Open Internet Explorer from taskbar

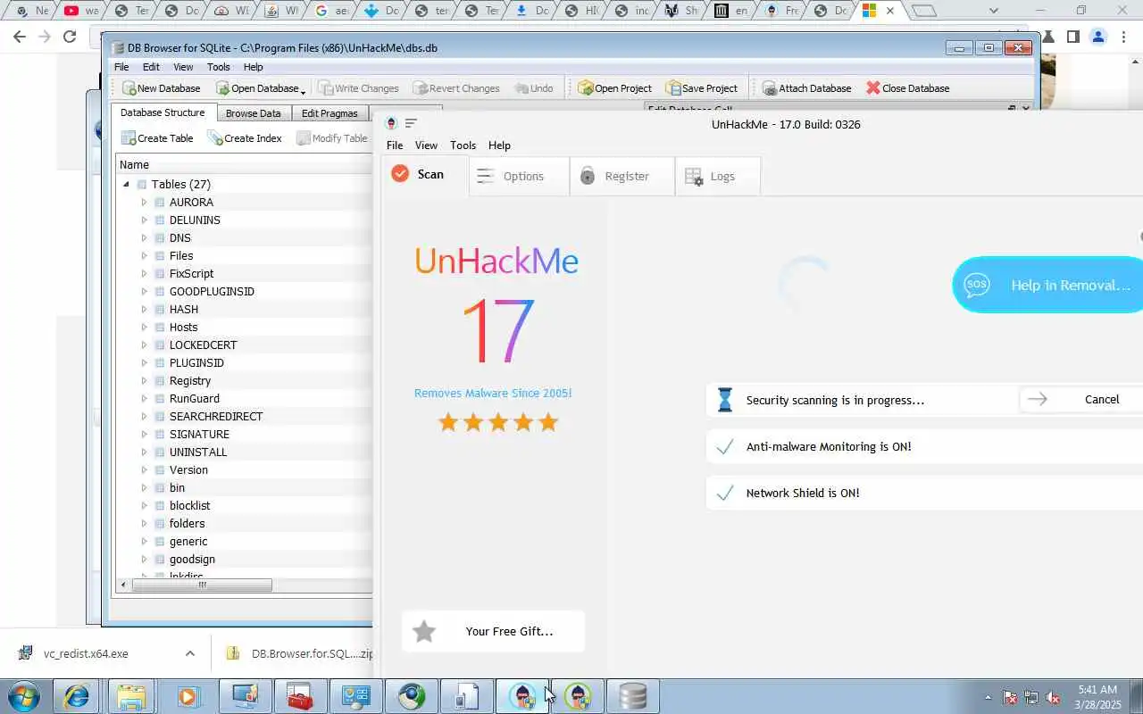click(x=76, y=696)
